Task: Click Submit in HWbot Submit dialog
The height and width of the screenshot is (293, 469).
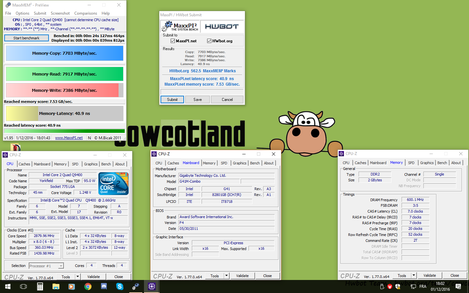Action: (172, 100)
